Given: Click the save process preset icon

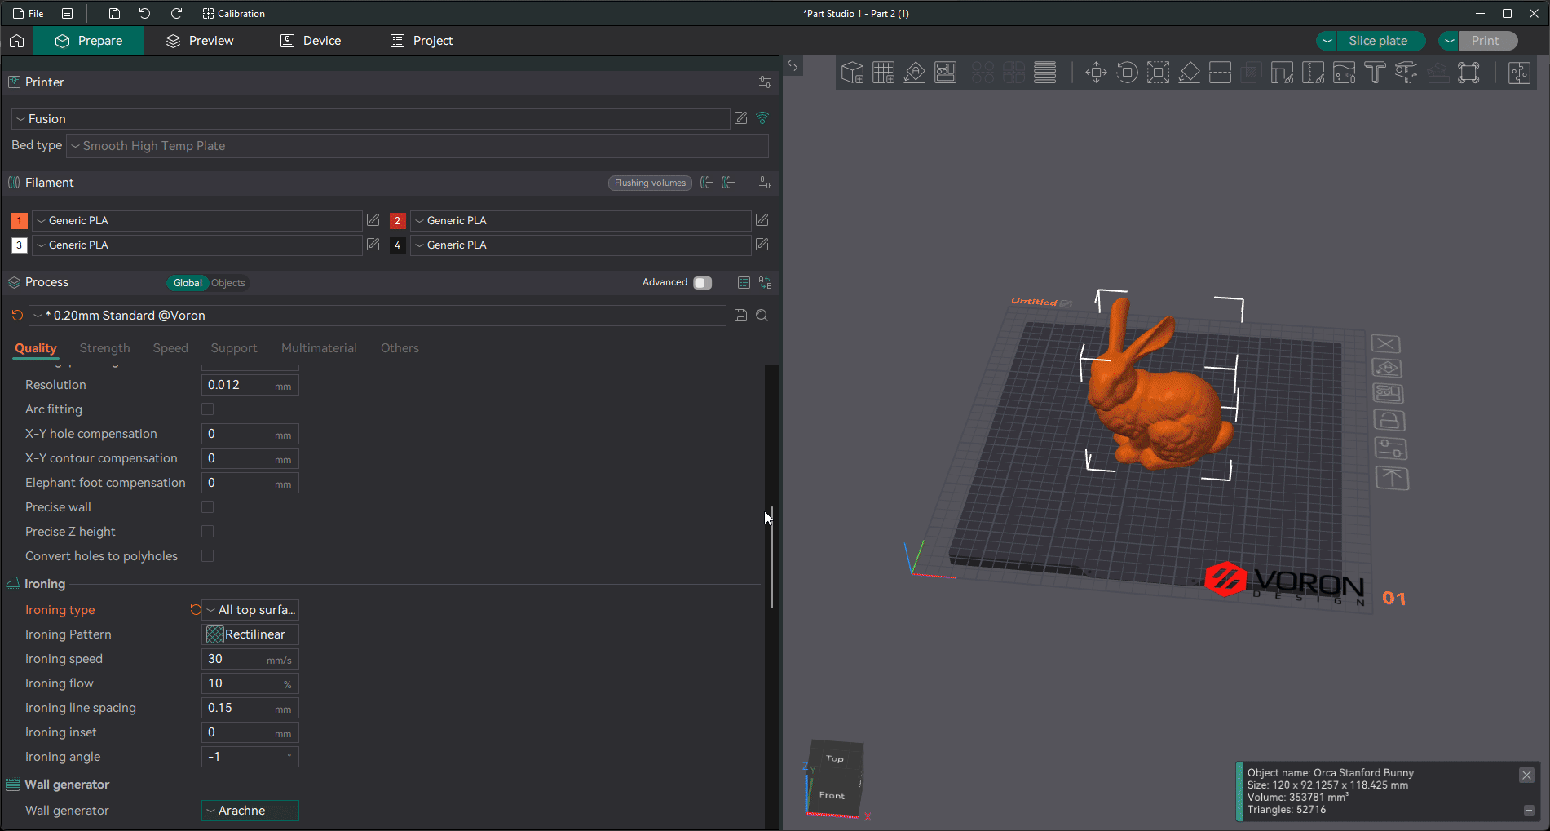Looking at the screenshot, I should click(x=740, y=316).
